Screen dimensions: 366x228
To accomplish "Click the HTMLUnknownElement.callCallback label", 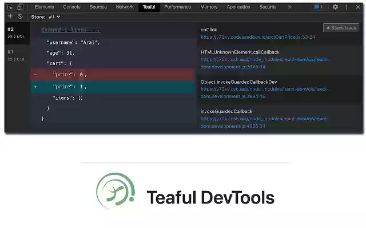I will coord(240,52).
